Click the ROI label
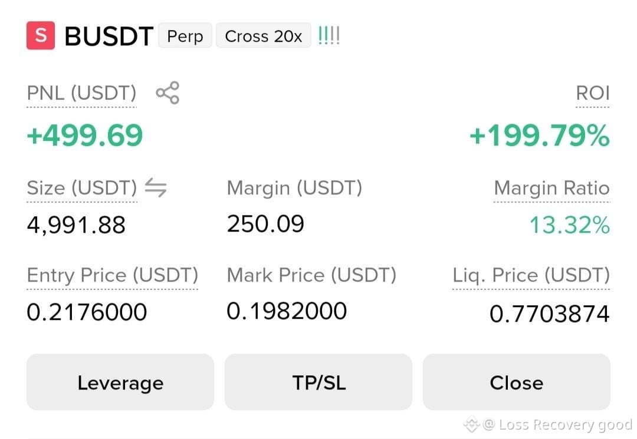Viewport: 637px width, 439px height. tap(593, 93)
